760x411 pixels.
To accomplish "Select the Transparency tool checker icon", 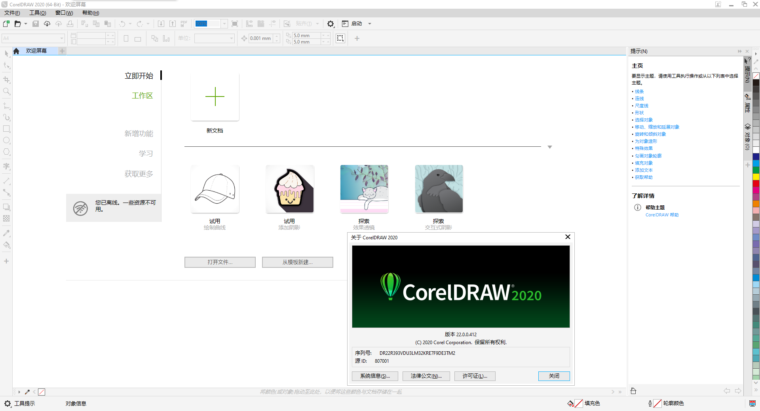I will click(6, 218).
